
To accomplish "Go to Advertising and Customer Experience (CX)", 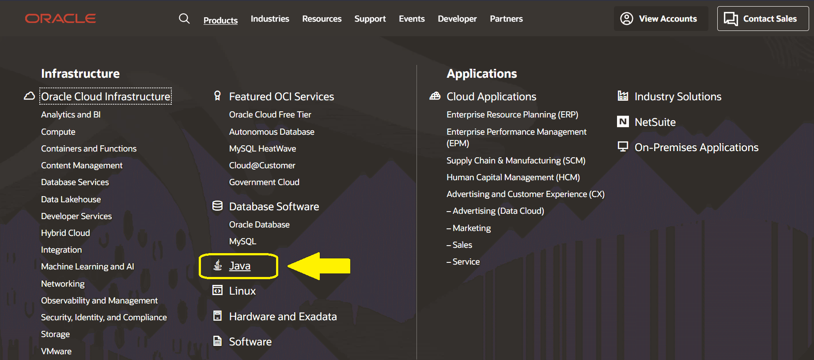I will 526,194.
